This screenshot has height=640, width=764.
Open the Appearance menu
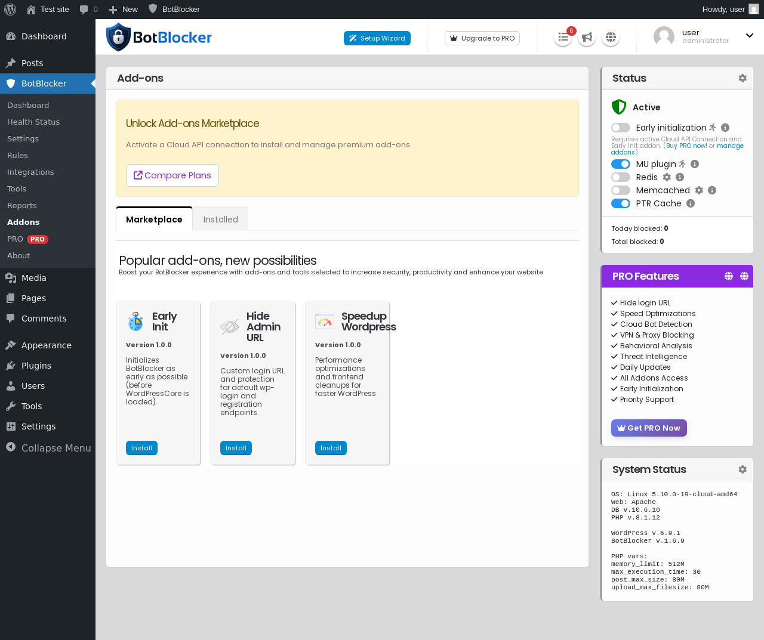(x=48, y=345)
